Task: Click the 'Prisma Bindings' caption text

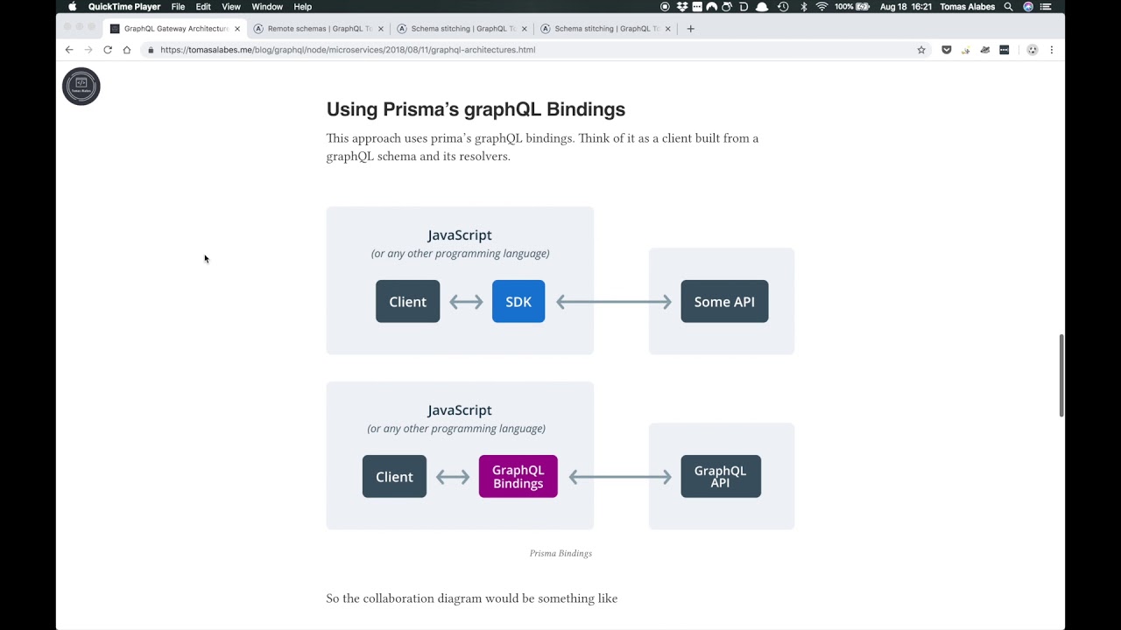Action: [x=560, y=553]
